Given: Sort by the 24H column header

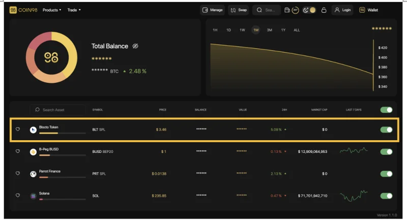Looking at the screenshot, I should [284, 110].
